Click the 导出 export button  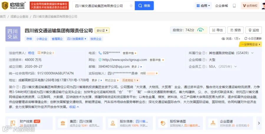click(x=217, y=30)
